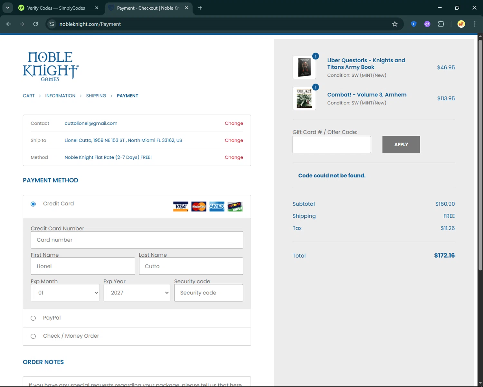483x387 pixels.
Task: Click the Visa card logo
Action: click(x=181, y=206)
